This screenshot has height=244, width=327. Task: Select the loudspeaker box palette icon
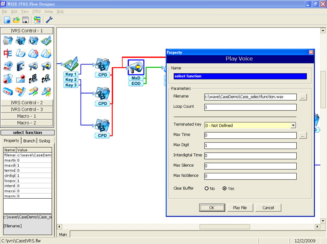pos(21,66)
